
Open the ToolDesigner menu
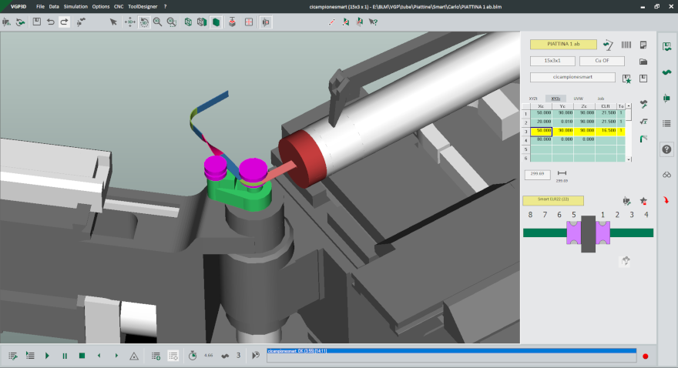(143, 5)
